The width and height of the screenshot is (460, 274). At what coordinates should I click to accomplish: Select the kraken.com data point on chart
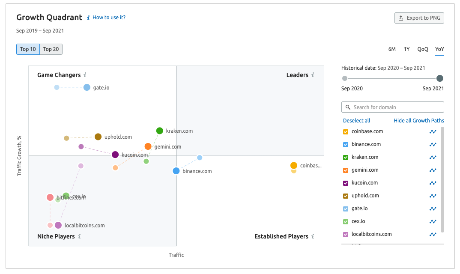(160, 131)
